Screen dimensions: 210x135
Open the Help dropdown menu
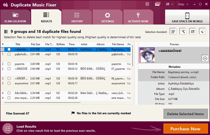click(183, 4)
